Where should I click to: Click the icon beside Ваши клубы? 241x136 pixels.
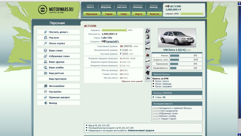tap(45, 68)
